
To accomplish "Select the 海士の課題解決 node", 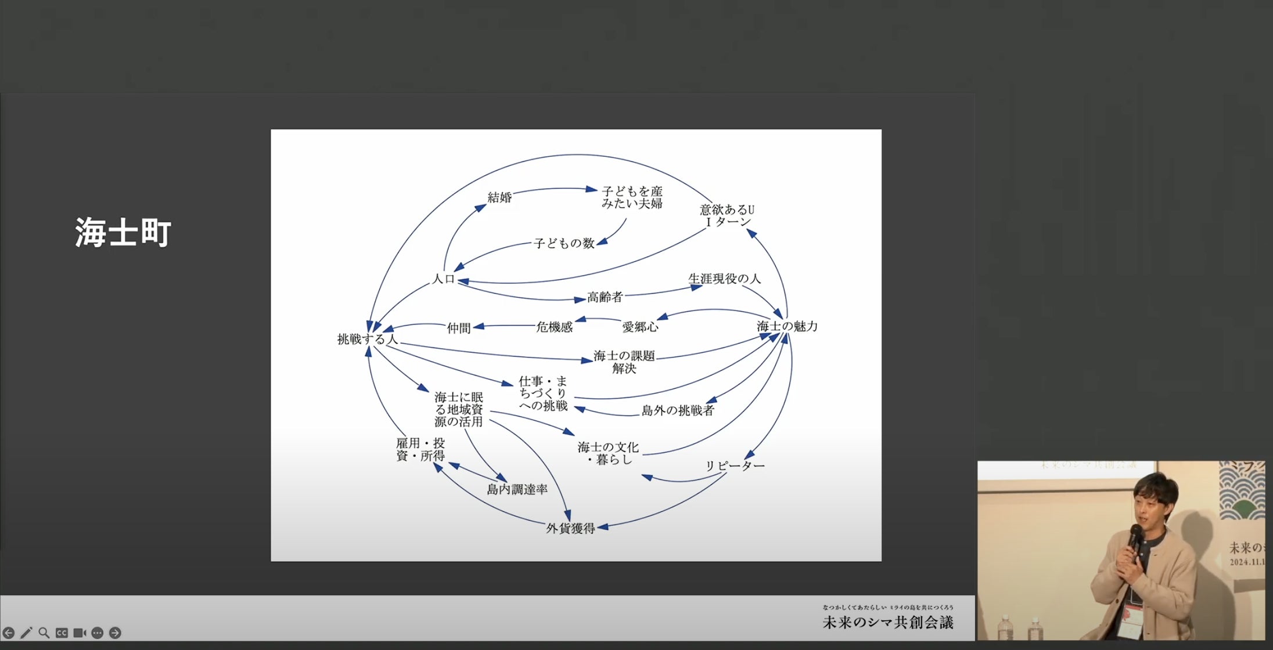I will coord(624,362).
